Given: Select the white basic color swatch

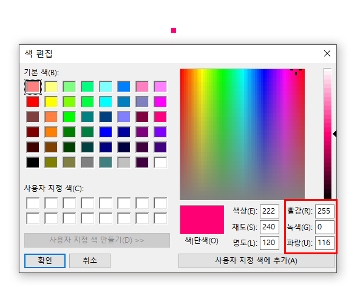Looking at the screenshot, I should (160, 163).
